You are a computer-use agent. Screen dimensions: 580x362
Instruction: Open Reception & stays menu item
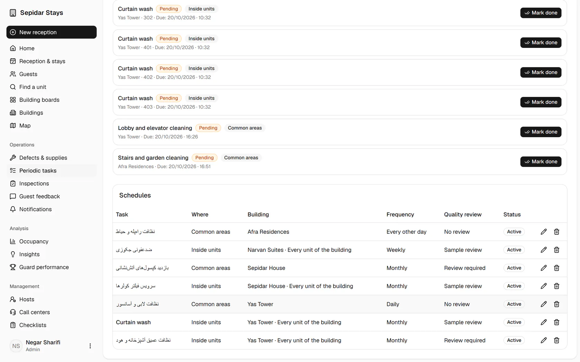[51, 61]
